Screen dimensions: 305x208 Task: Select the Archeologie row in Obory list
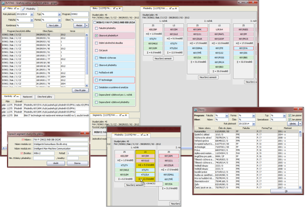(x=247, y=147)
